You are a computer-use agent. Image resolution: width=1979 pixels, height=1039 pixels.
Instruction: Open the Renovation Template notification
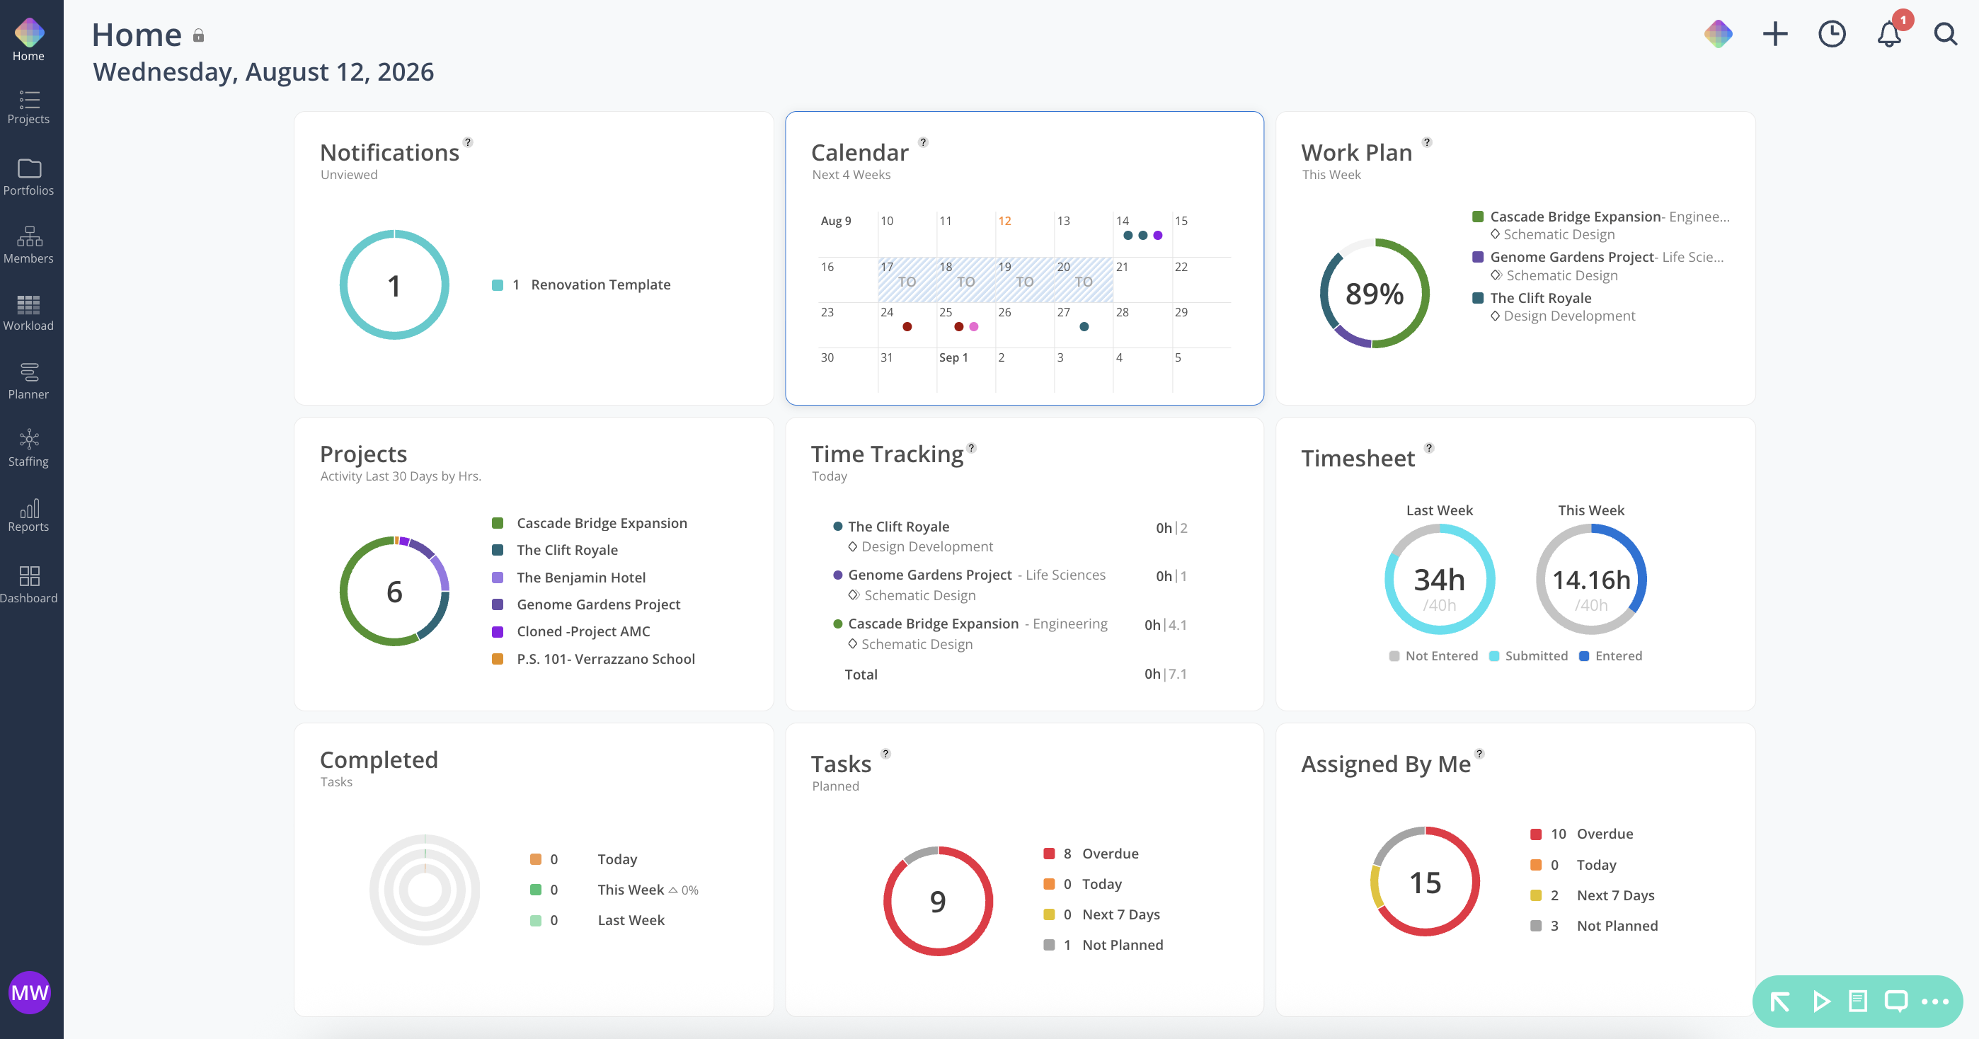(600, 285)
